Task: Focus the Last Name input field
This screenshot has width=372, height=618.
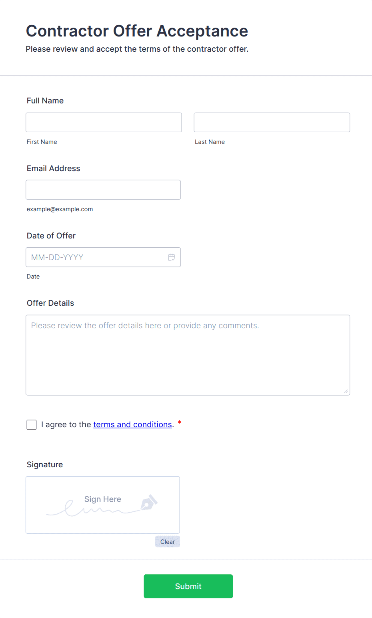Action: (272, 122)
